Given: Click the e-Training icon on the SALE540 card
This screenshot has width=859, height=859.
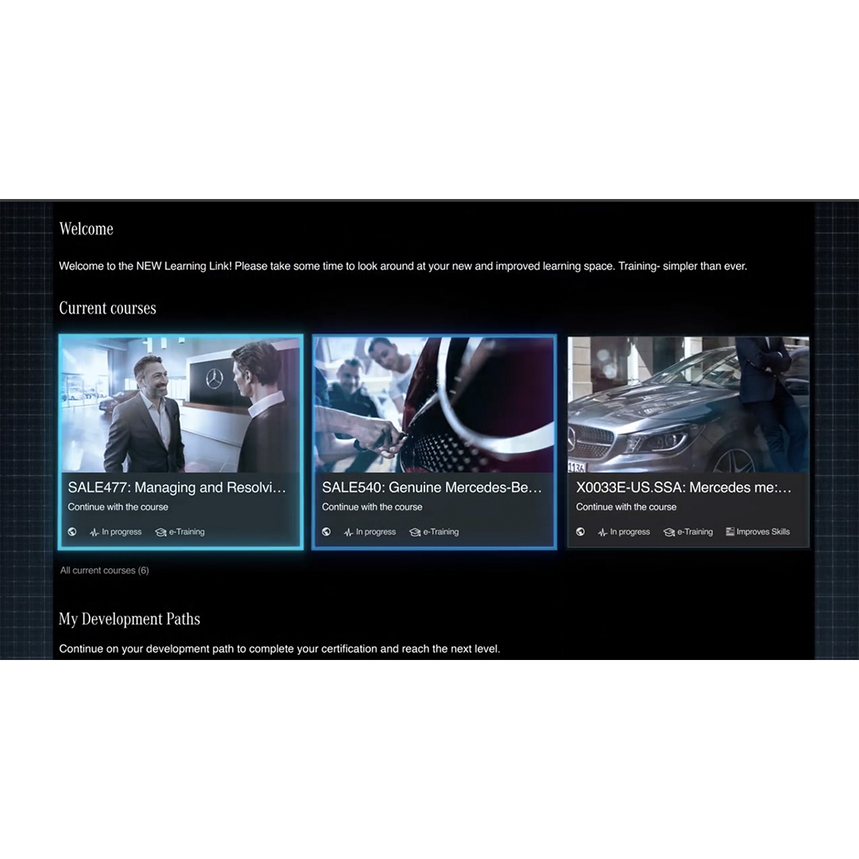Looking at the screenshot, I should click(414, 532).
